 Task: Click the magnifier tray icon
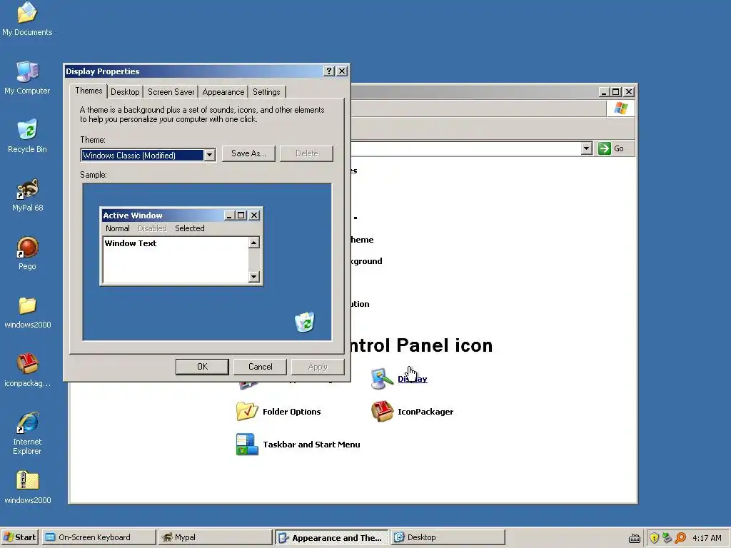point(680,538)
